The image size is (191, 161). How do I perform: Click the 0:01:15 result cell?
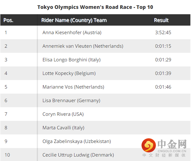163,46
